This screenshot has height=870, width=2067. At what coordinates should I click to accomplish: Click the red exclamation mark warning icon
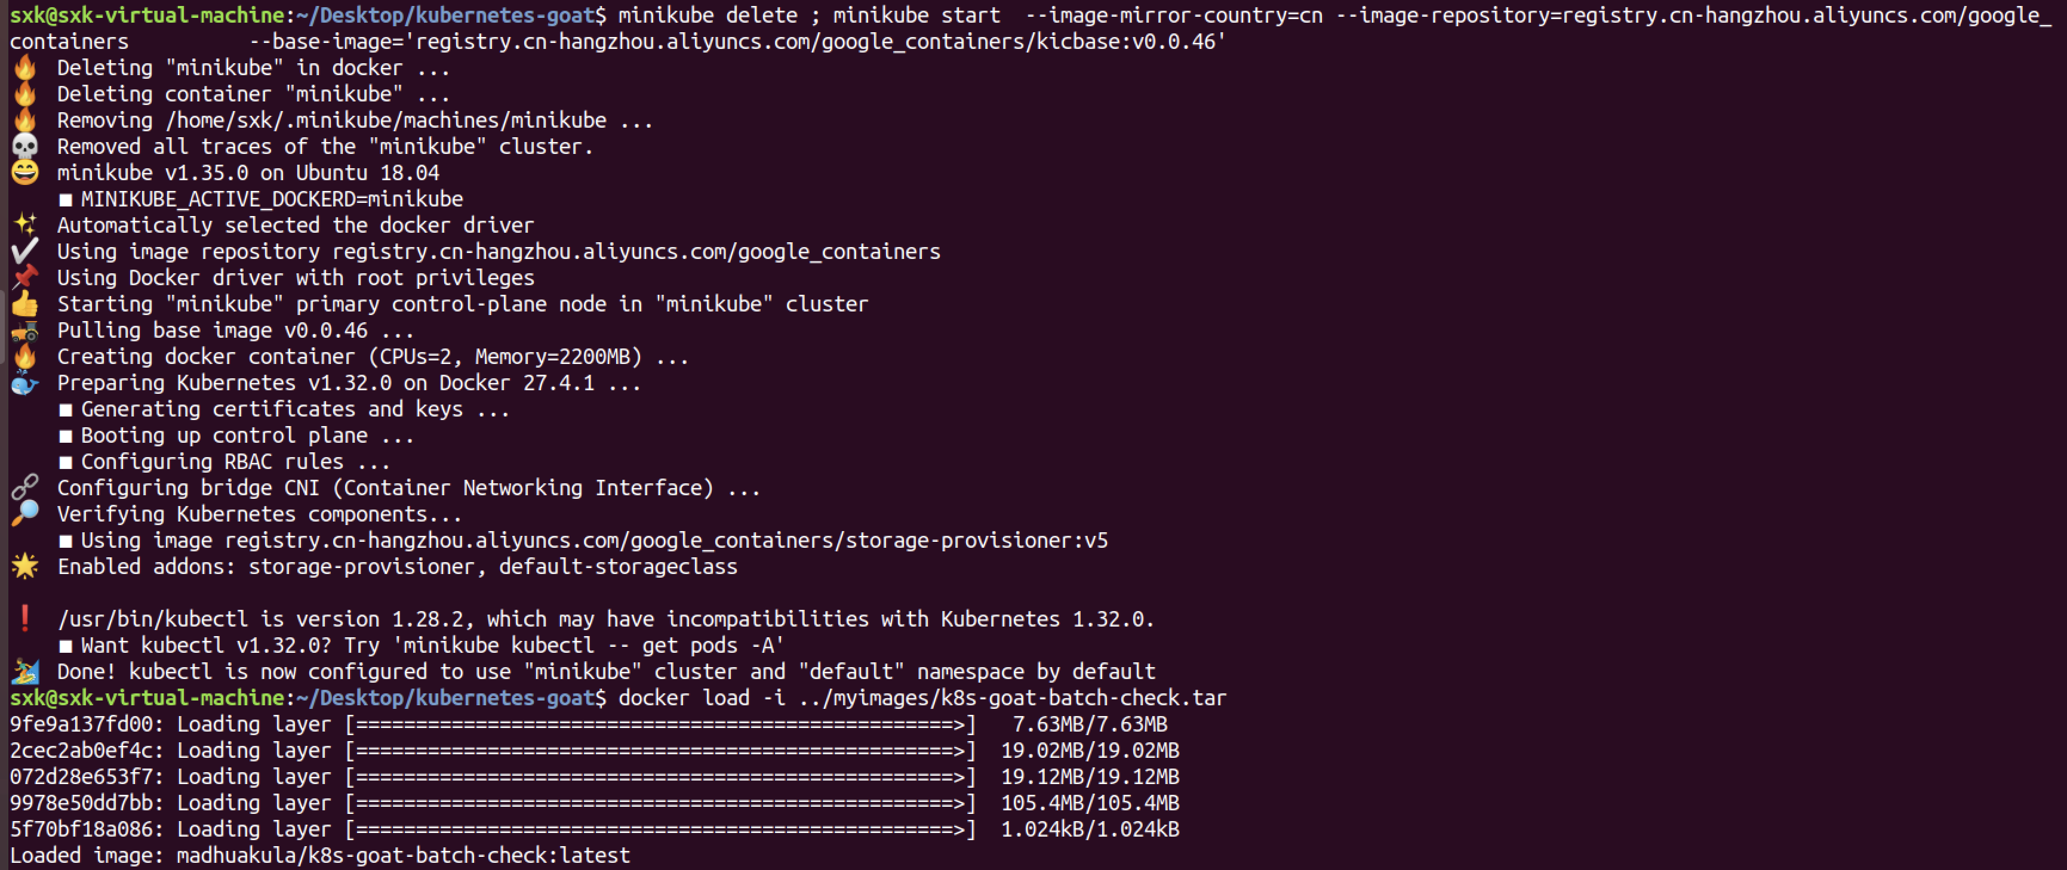(25, 618)
